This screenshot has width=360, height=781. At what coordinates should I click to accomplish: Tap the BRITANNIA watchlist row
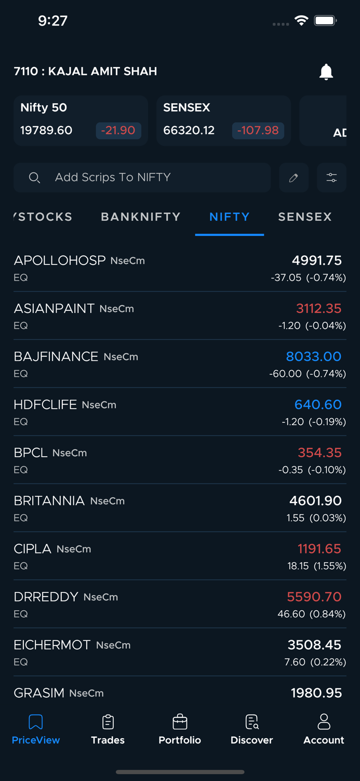(x=180, y=508)
